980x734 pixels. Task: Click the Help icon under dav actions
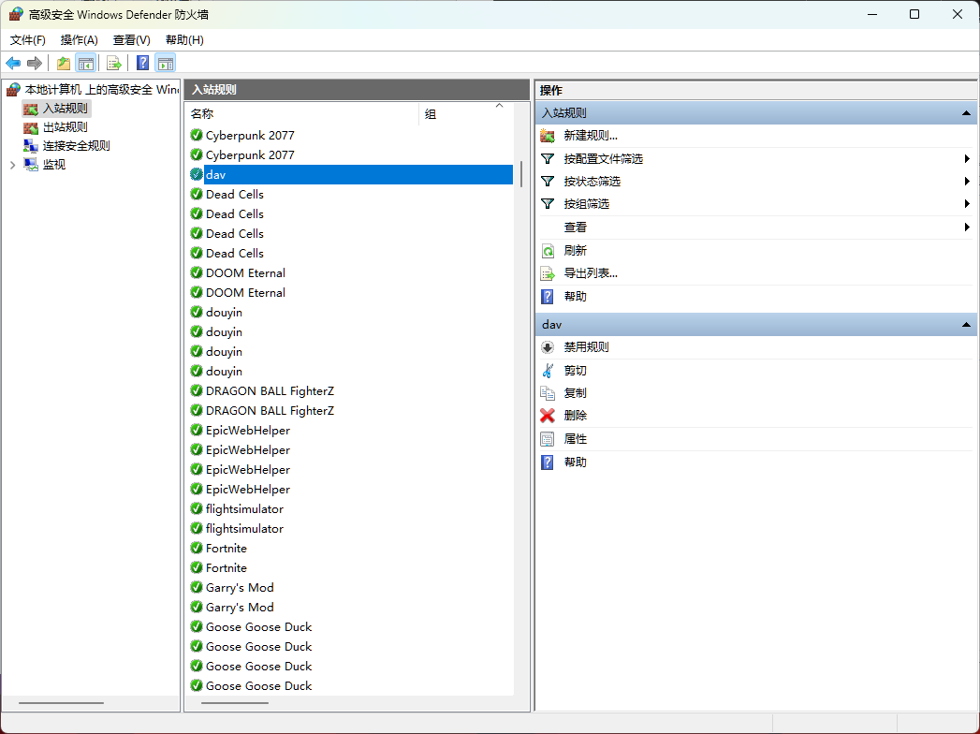click(548, 462)
